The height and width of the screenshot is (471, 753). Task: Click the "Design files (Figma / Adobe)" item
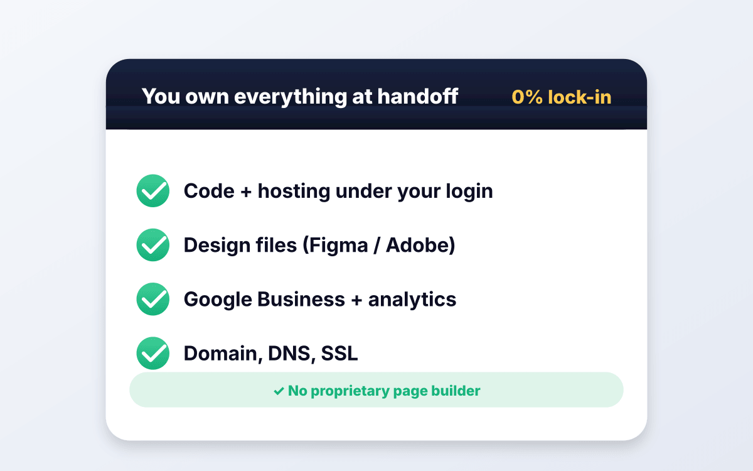point(319,245)
